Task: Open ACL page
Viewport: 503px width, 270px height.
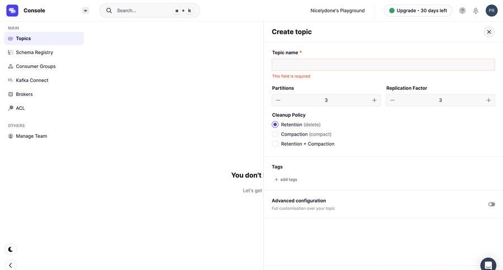Action: pos(44,108)
